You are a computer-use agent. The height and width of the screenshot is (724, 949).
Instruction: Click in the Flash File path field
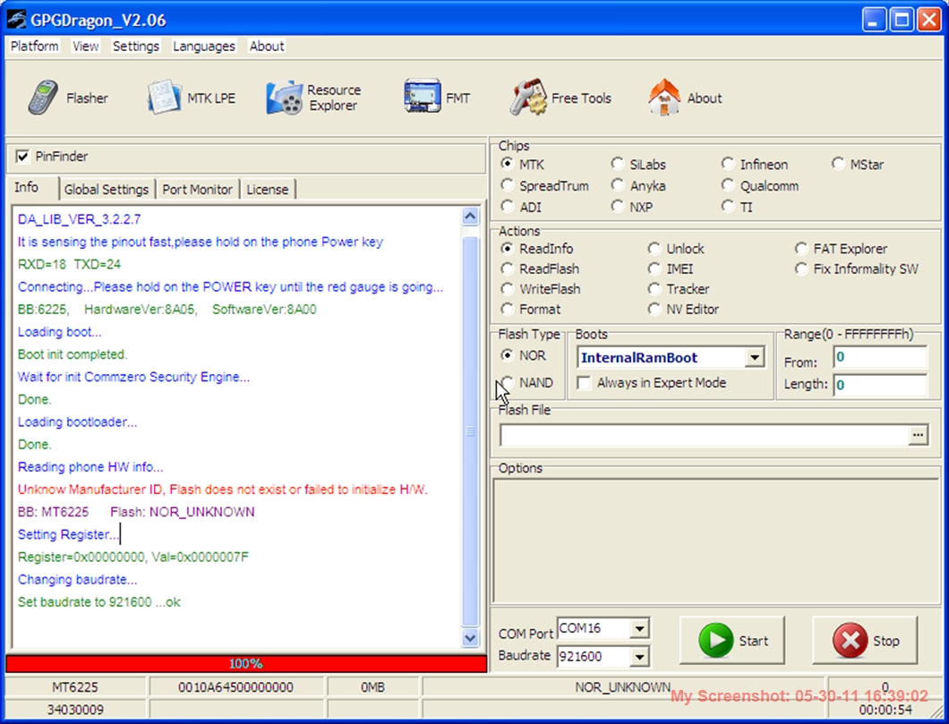click(x=705, y=435)
